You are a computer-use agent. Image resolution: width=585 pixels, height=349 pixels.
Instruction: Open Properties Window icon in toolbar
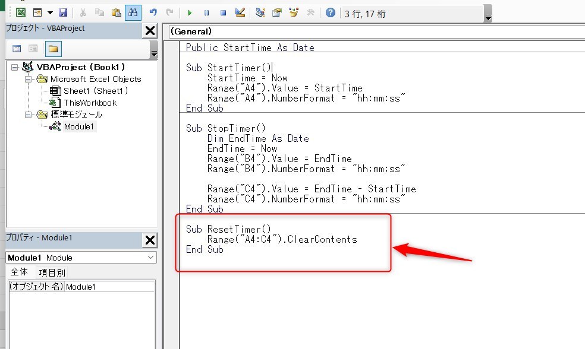[x=277, y=12]
